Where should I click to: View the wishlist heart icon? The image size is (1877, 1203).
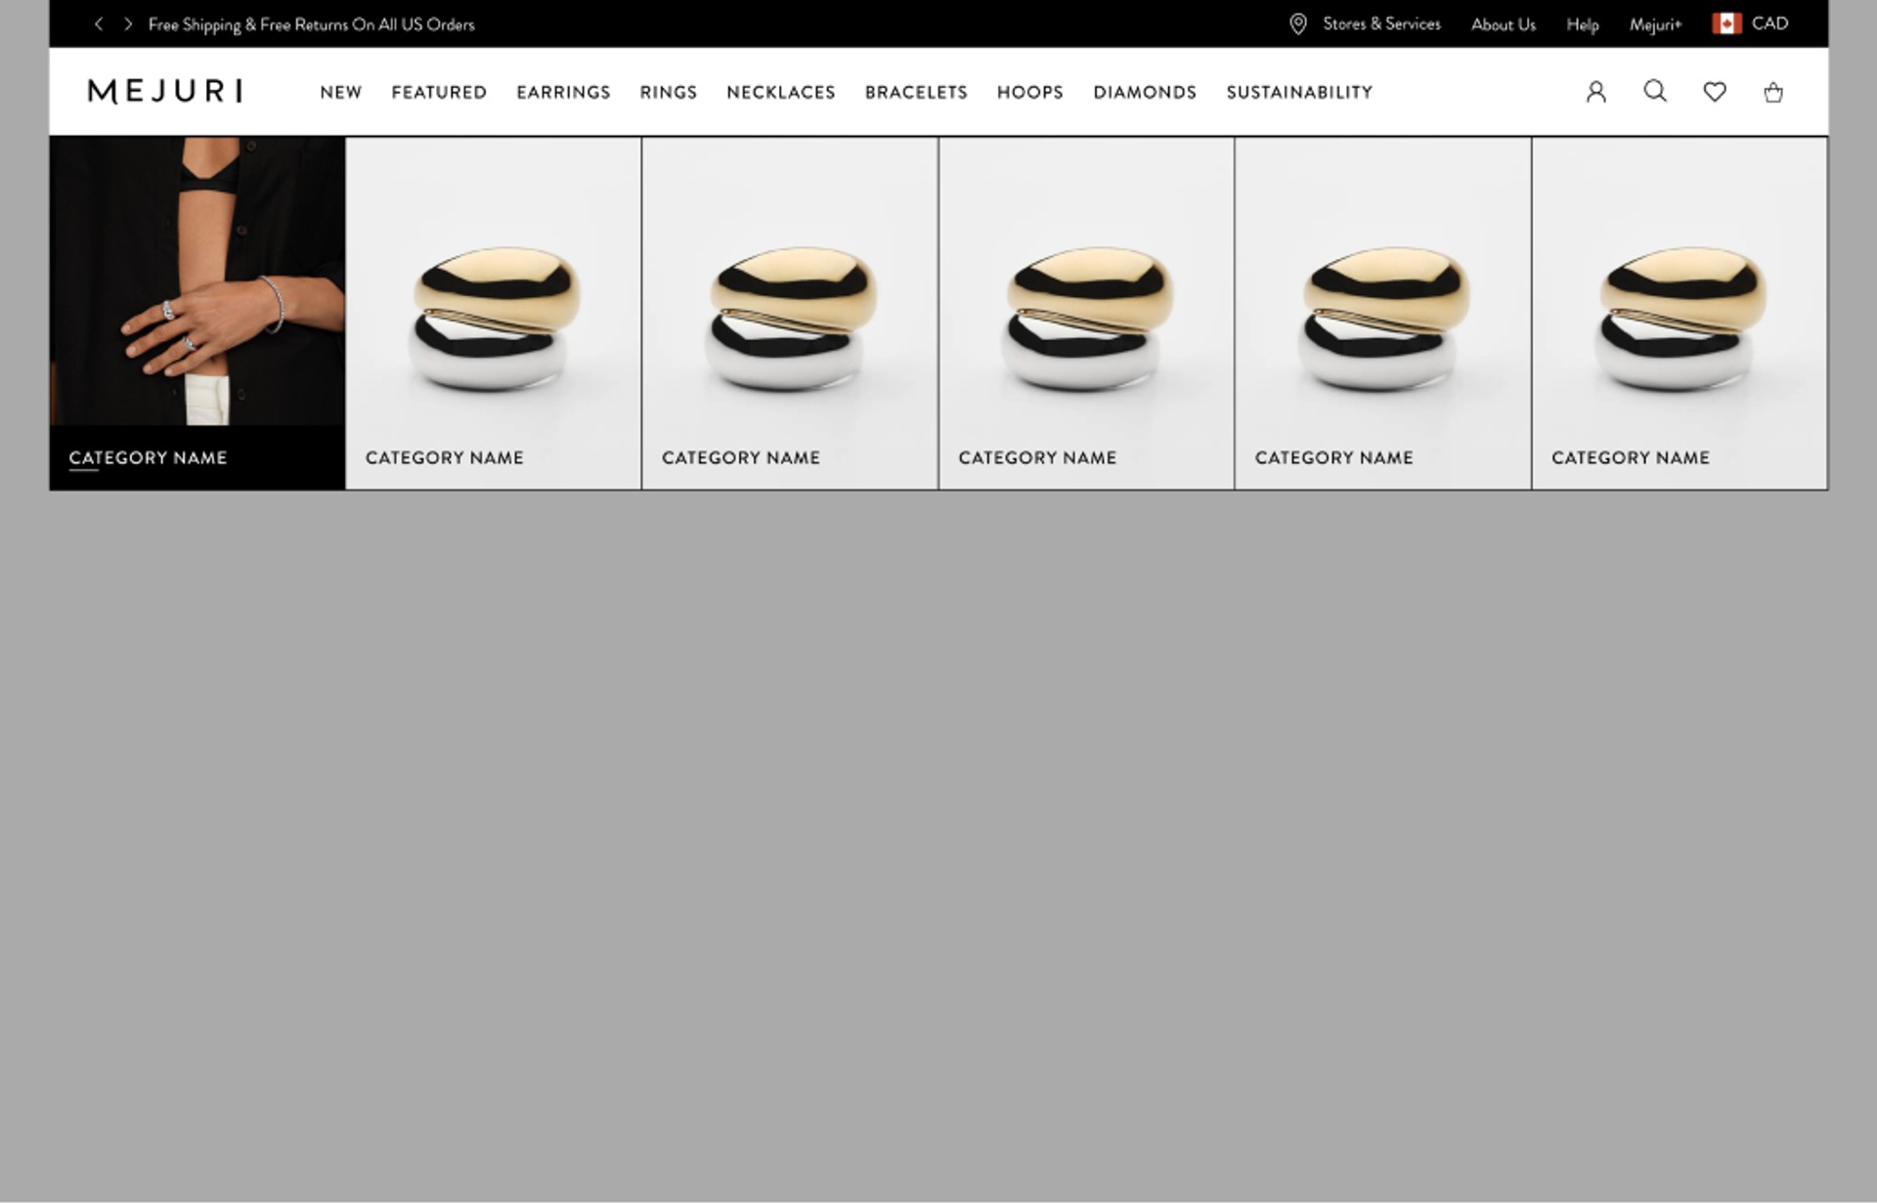(1715, 92)
